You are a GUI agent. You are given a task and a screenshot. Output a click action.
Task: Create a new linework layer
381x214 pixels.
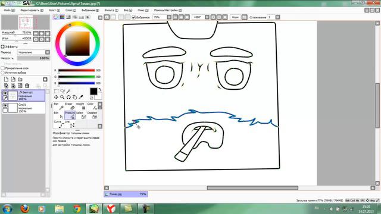[13, 79]
